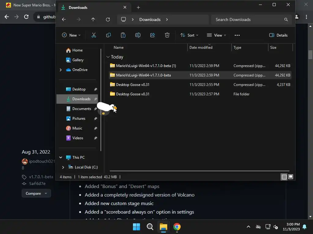Image resolution: width=313 pixels, height=234 pixels.
Task: Open the notification bell in system tray
Action: click(305, 227)
